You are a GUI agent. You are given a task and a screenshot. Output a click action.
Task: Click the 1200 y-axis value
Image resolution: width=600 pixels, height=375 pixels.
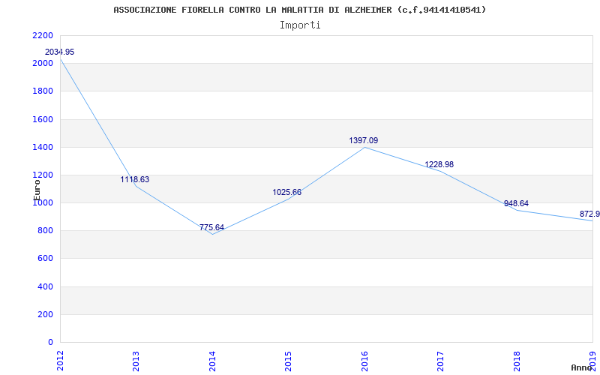[43, 175]
